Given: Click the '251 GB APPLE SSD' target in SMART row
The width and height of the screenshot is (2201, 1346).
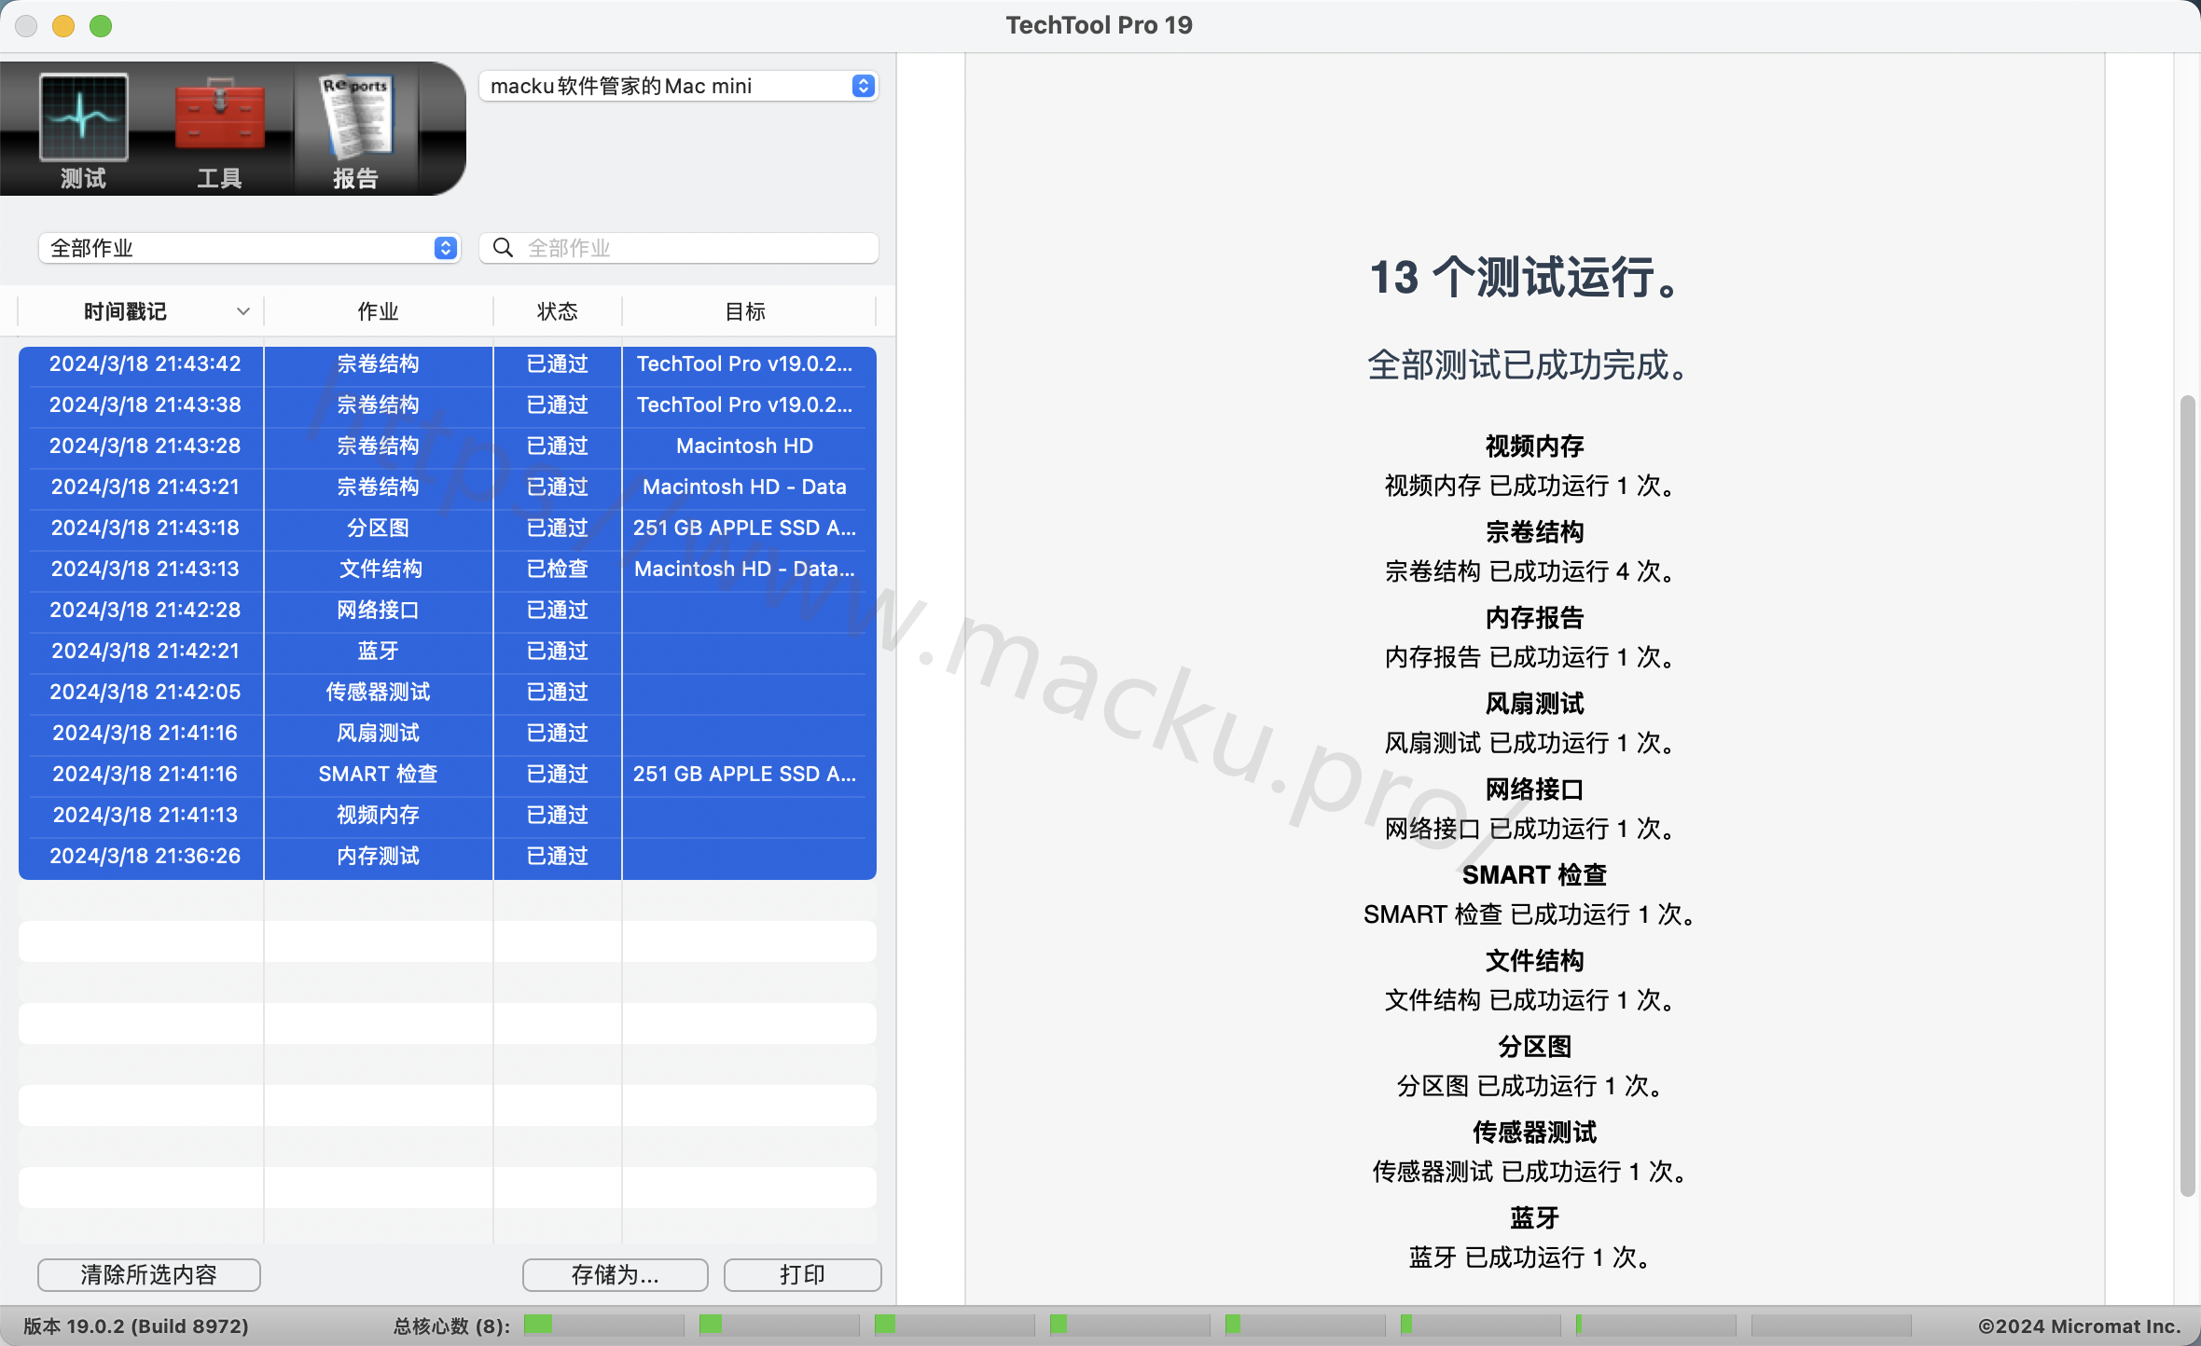Looking at the screenshot, I should (744, 775).
